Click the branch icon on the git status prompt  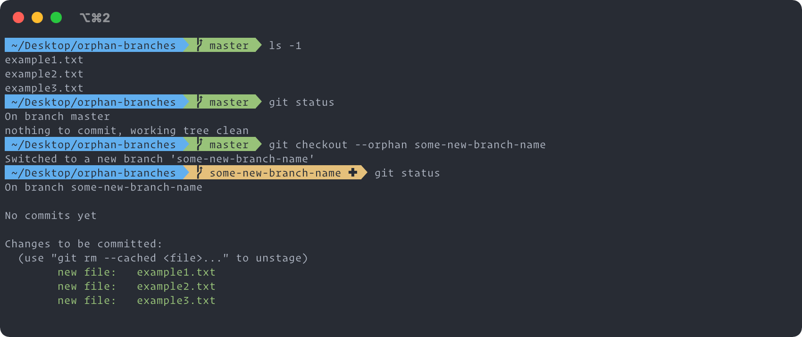coord(200,102)
